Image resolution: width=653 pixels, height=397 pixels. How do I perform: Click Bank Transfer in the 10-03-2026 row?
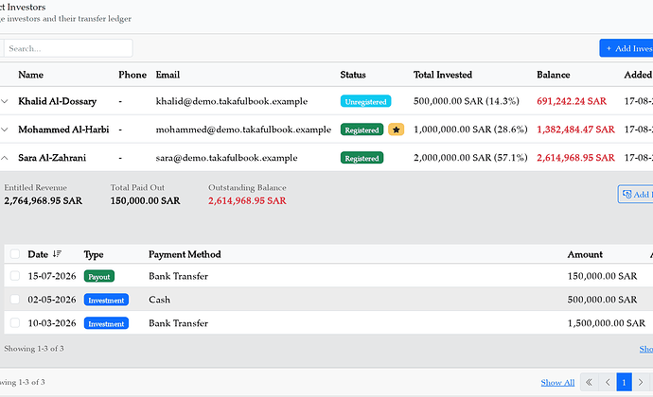click(178, 323)
